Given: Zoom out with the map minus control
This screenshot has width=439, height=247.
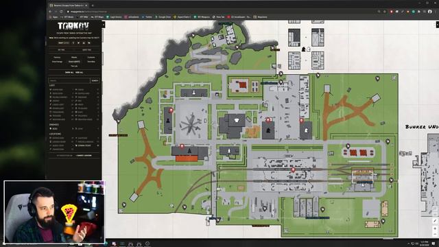Looking at the screenshot, I should tap(435, 234).
